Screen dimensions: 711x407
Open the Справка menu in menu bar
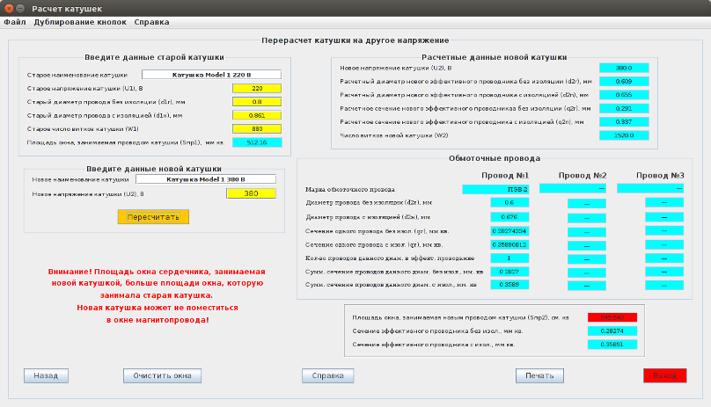[152, 20]
